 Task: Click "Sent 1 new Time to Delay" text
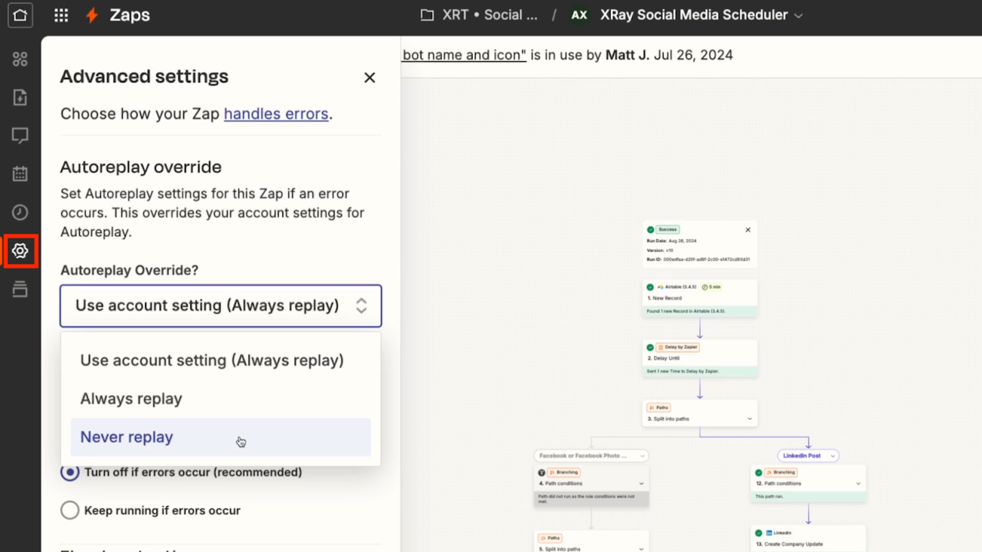pyautogui.click(x=682, y=371)
